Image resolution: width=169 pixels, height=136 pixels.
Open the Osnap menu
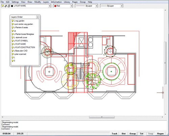pyautogui.click(x=83, y=2)
